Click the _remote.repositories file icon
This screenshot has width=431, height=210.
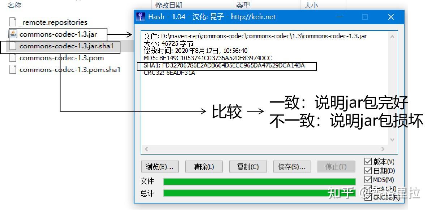point(13,22)
